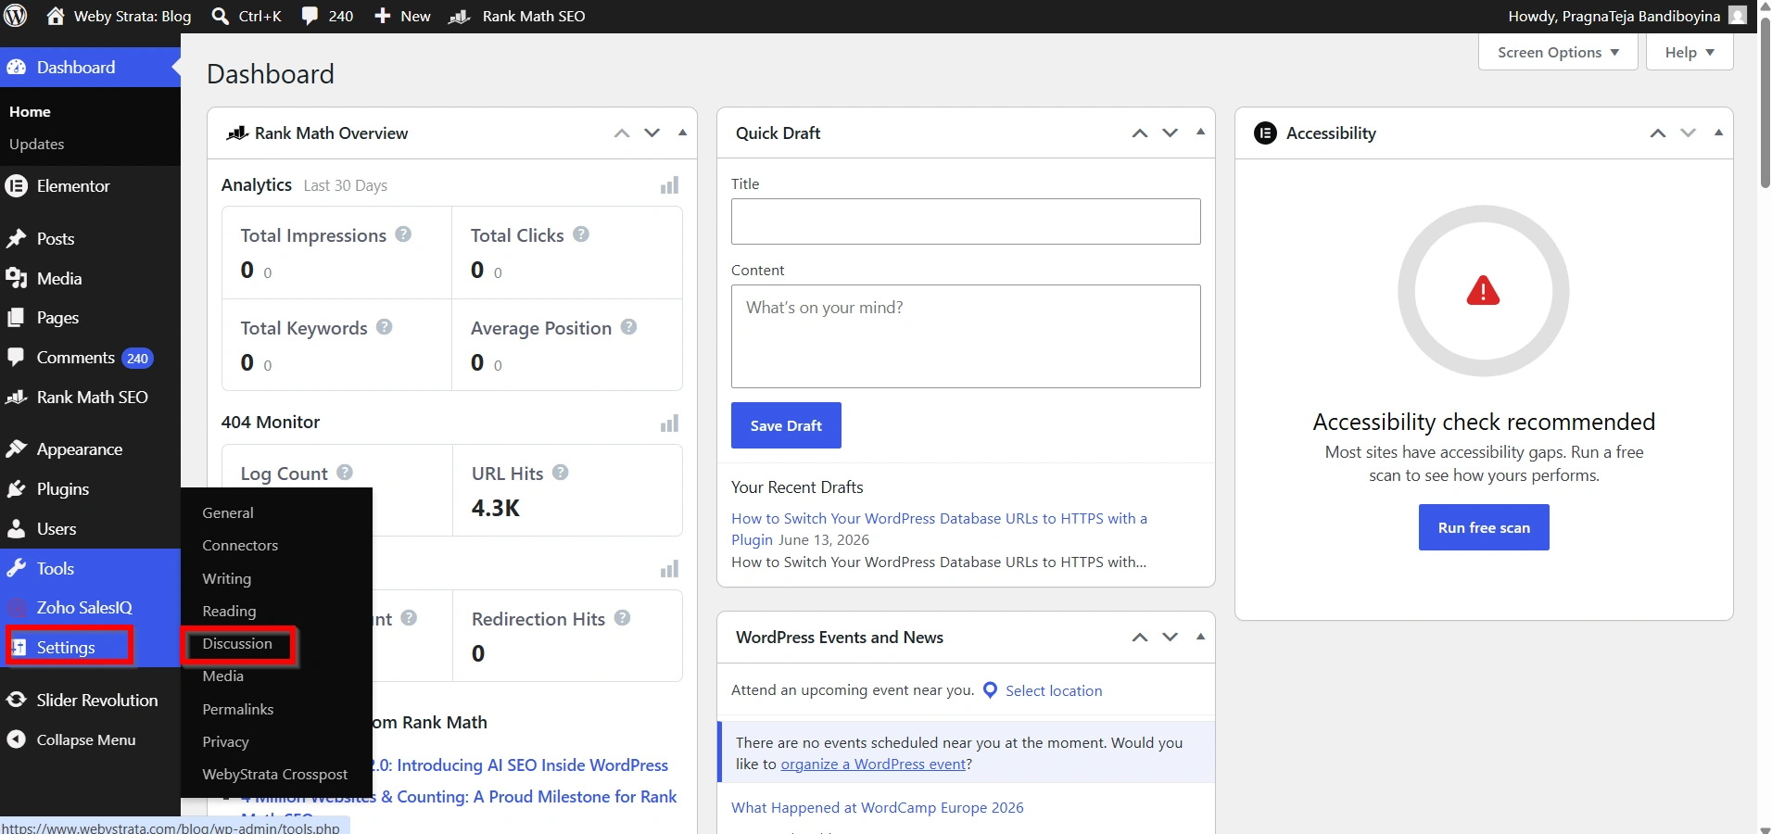Click the Redirection Hits help question icon
This screenshot has width=1772, height=834.
(622, 617)
